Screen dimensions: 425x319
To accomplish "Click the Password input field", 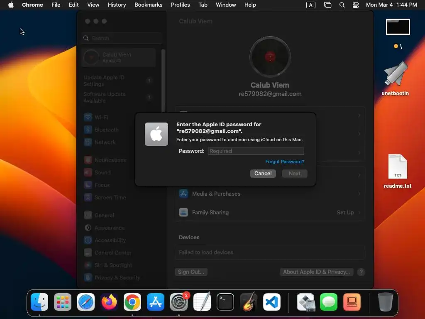I will click(256, 151).
